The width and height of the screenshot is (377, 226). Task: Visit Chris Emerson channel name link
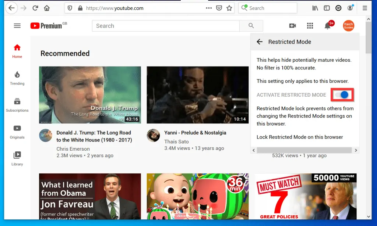point(73,149)
